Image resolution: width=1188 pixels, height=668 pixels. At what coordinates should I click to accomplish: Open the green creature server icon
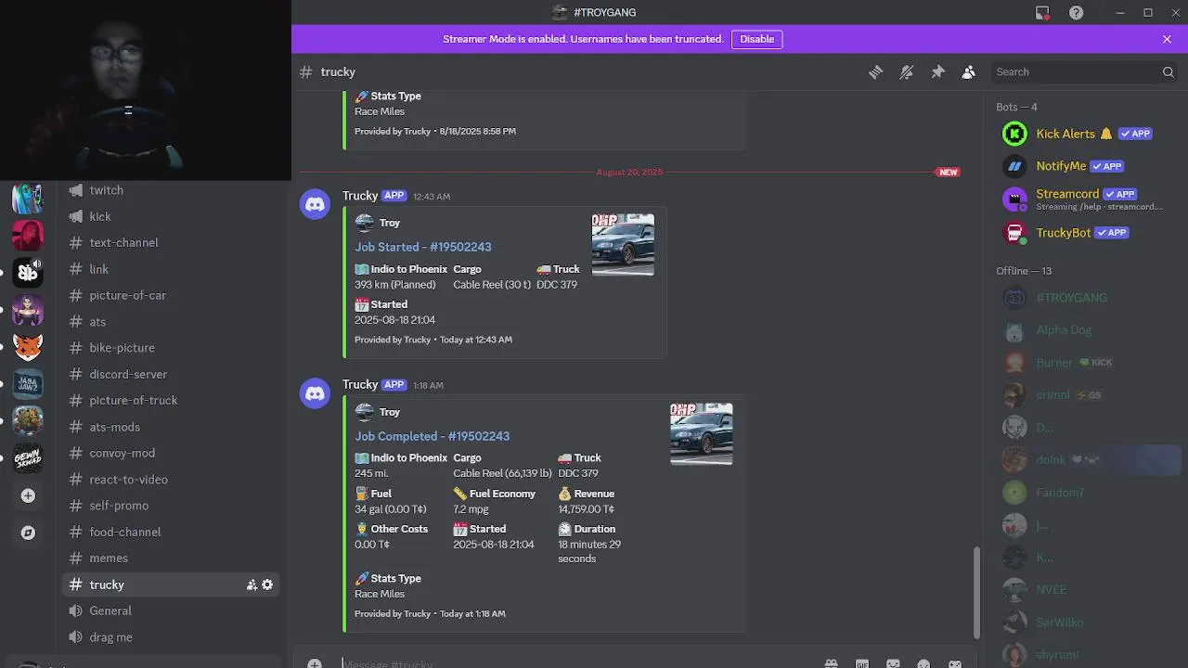tap(28, 420)
